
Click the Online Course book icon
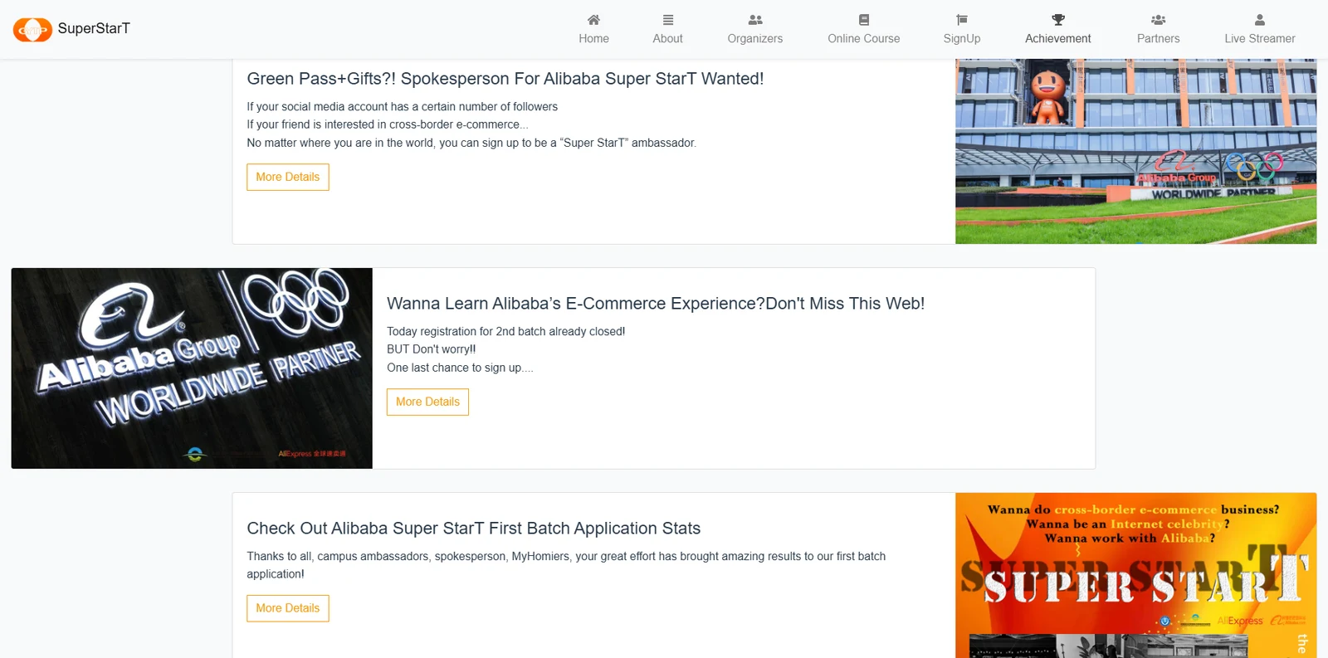[864, 20]
